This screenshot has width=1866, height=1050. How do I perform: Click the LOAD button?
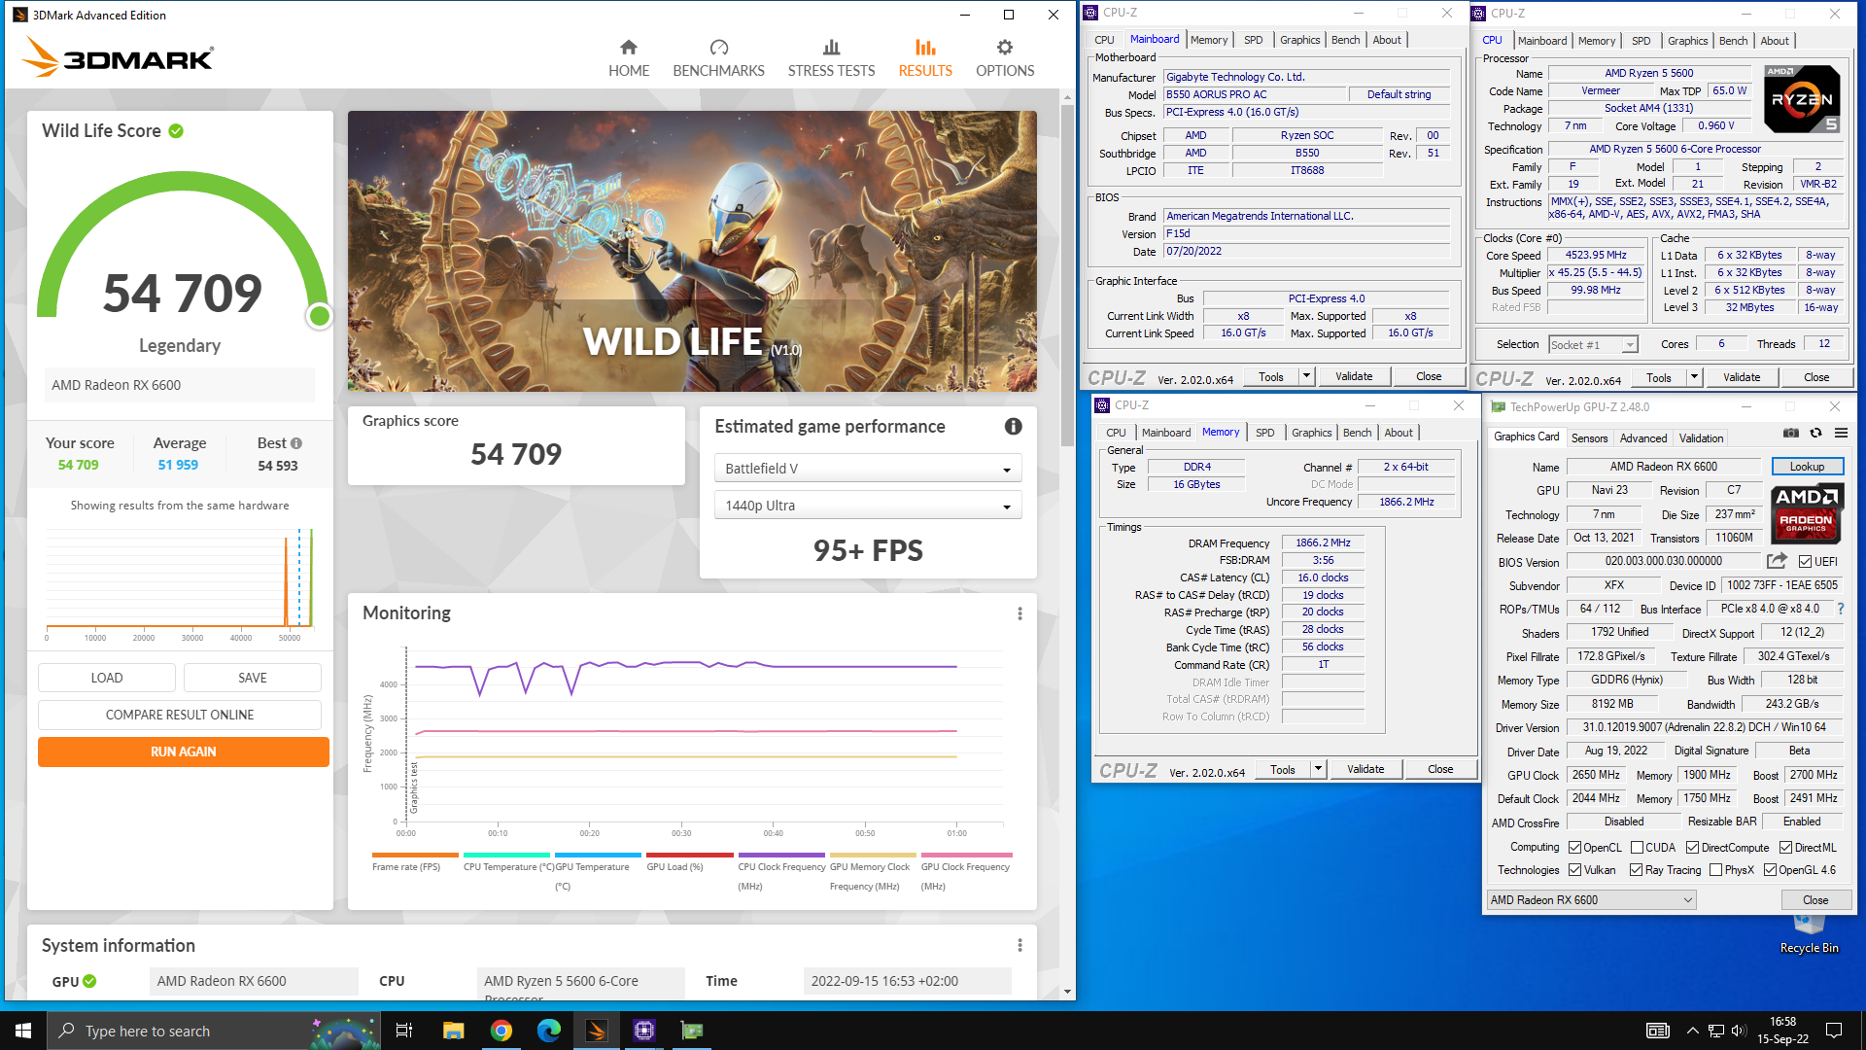point(107,678)
